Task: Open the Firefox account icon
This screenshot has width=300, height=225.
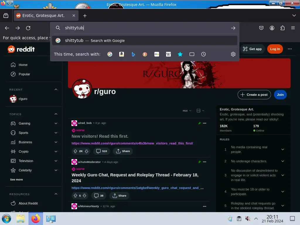Action: pyautogui.click(x=272, y=28)
